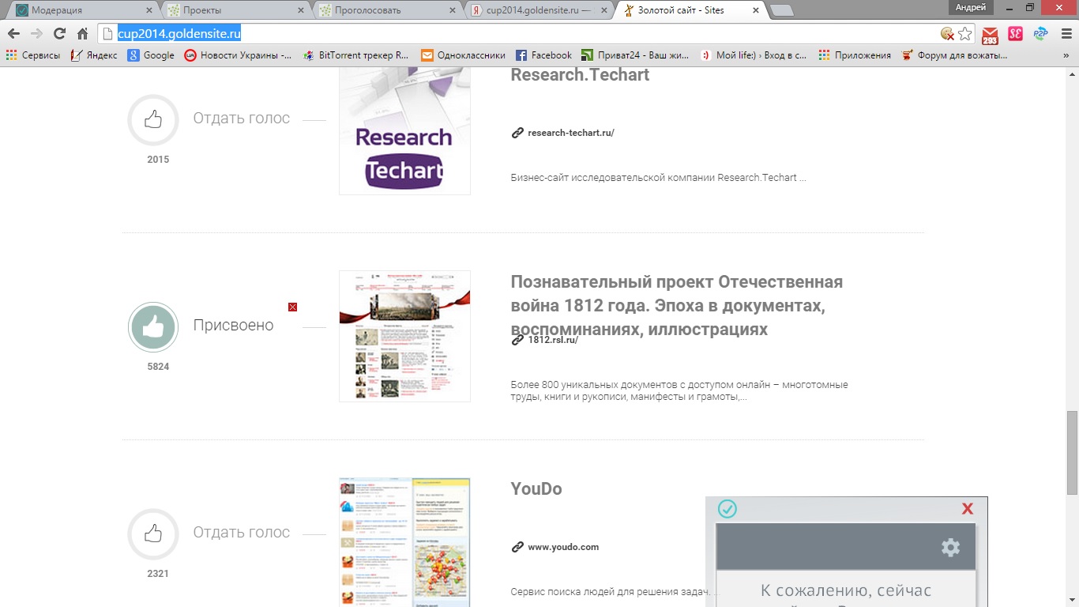Click the Research Techart logo thumbnail
1079x607 pixels.
point(404,132)
